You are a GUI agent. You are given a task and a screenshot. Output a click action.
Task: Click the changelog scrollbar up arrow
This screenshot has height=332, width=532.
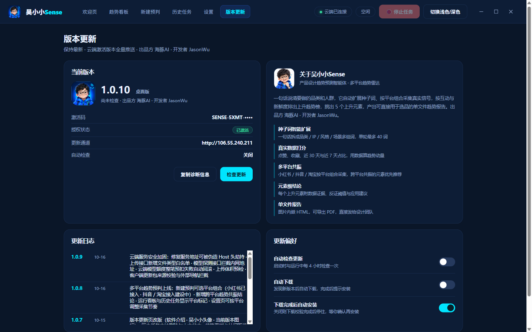pos(250,253)
